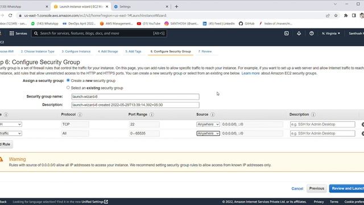Viewport: 364px width, 205px height.
Task: Click the security group Description field
Action: [135, 105]
